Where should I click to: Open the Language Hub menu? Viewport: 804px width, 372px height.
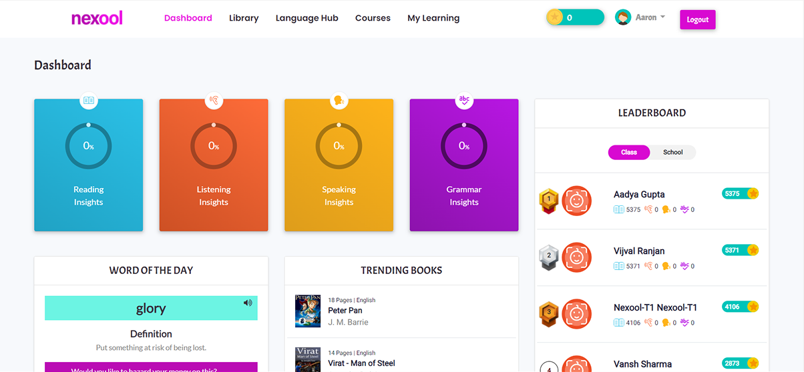pyautogui.click(x=307, y=18)
